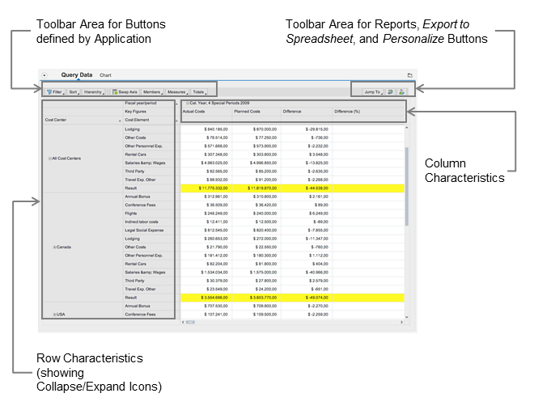Click the Planned Costs column header
The image size is (534, 406).
click(x=256, y=112)
